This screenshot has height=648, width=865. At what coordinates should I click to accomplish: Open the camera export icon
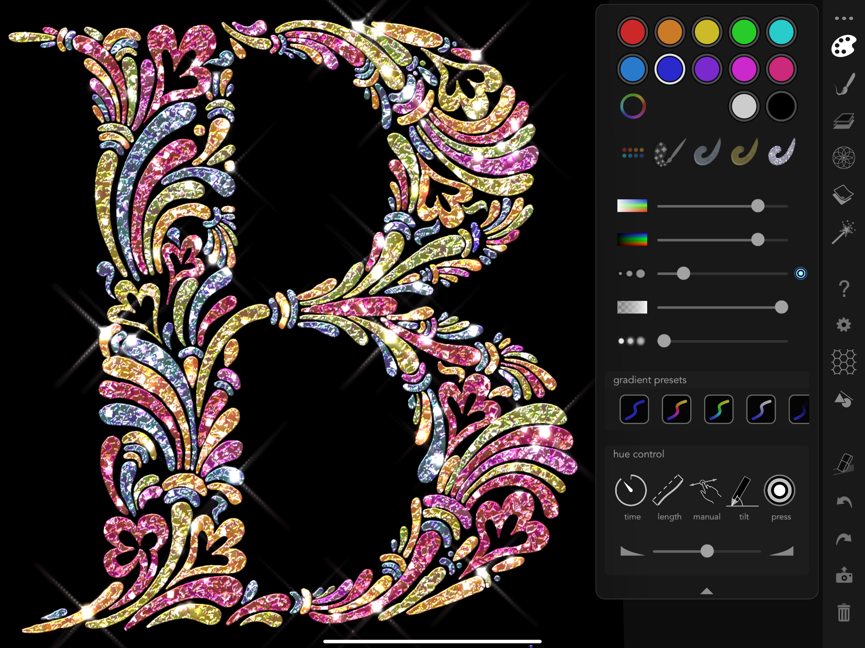tap(844, 575)
